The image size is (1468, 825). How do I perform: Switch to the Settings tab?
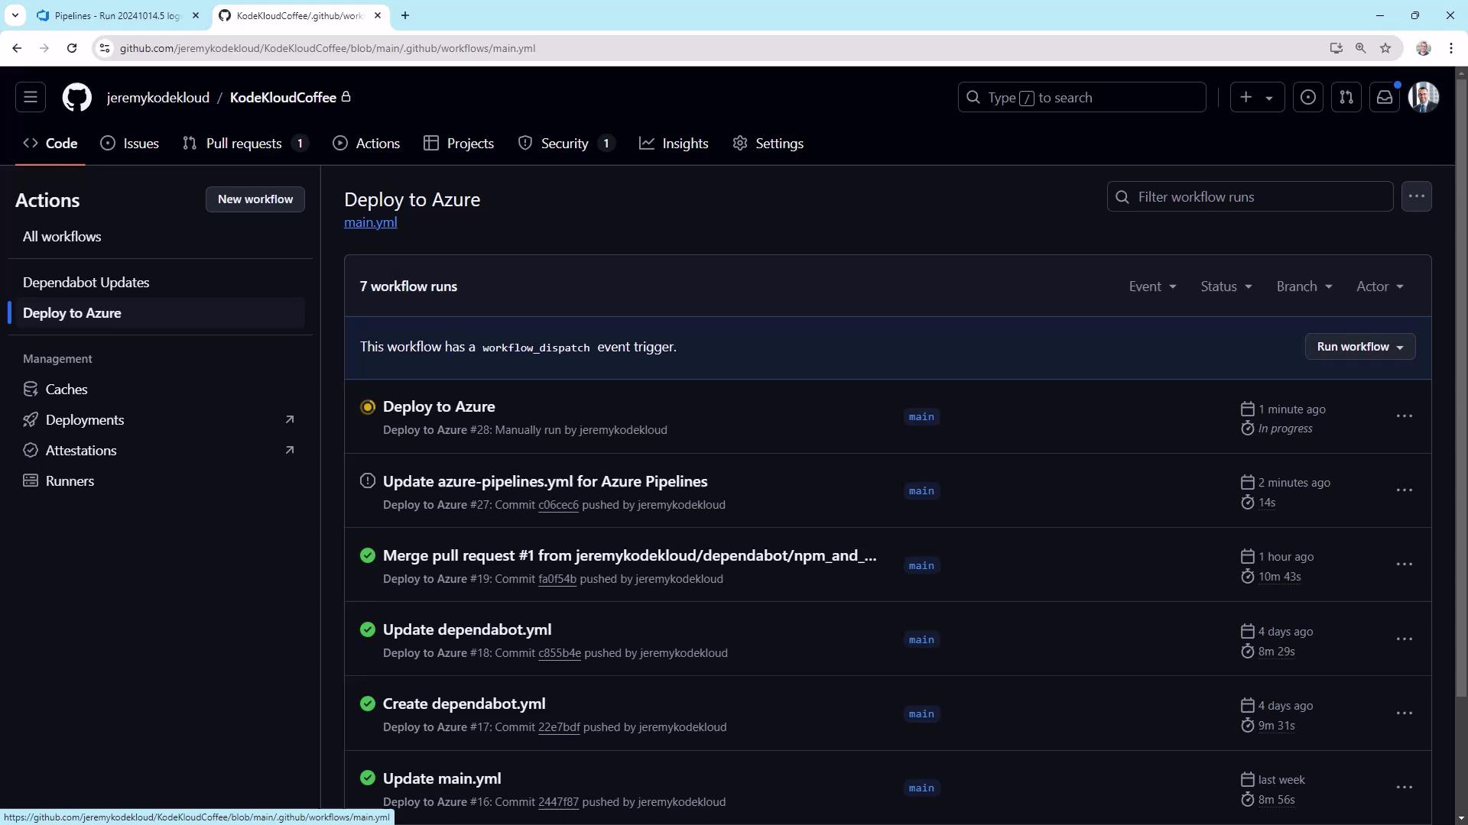coord(768,144)
